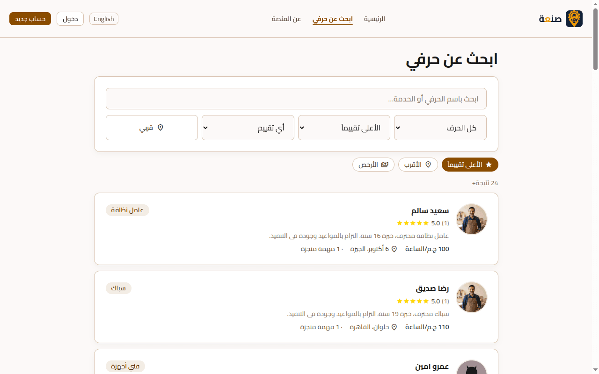Click the حلوان، القاهرة location text
Viewport: 599px width, 374px height.
click(x=370, y=327)
